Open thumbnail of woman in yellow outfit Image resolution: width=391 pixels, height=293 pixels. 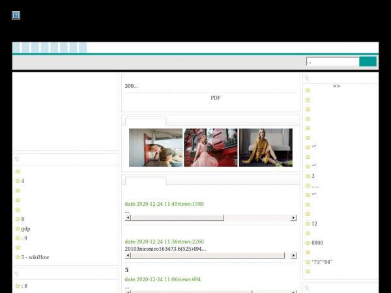[266, 148]
